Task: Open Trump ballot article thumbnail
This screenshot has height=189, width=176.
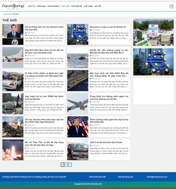Action: 78,127
